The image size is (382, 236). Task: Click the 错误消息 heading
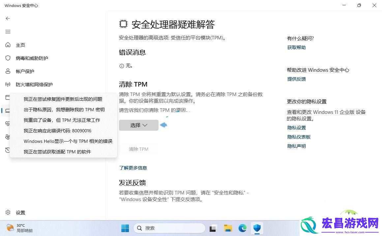point(132,52)
